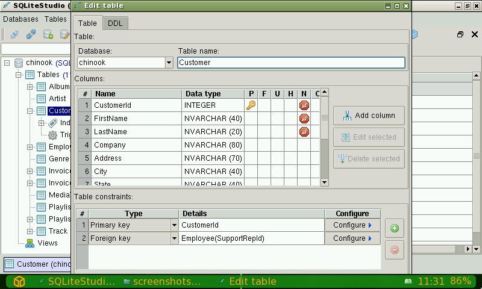Click the columns list scroll down arrow
Screen dimensions: 482x289
tap(324, 182)
